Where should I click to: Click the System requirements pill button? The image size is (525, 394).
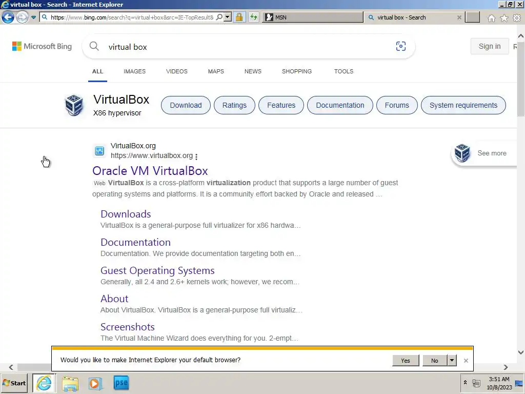click(463, 105)
